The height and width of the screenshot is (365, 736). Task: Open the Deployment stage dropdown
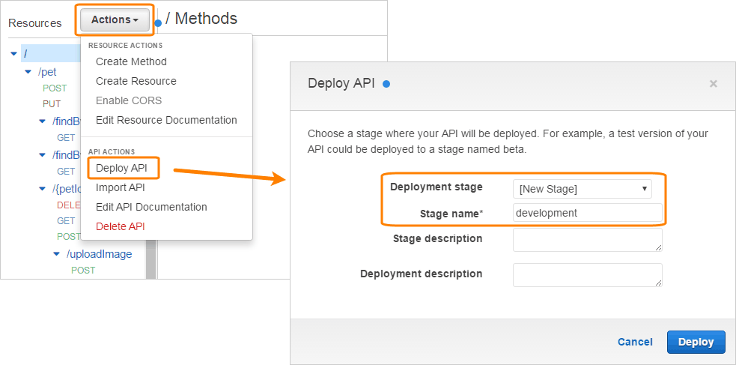(582, 188)
